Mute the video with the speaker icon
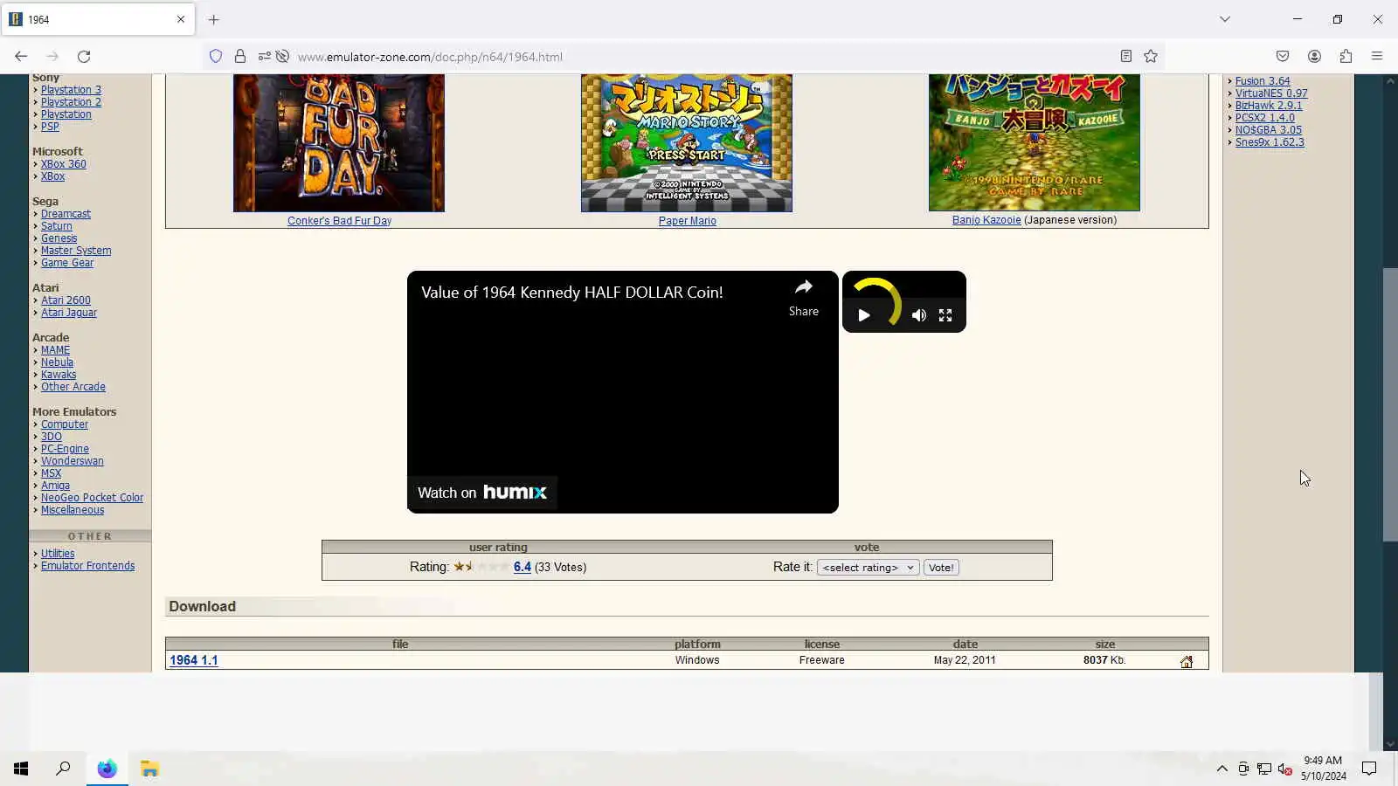The height and width of the screenshot is (786, 1398). (x=918, y=315)
